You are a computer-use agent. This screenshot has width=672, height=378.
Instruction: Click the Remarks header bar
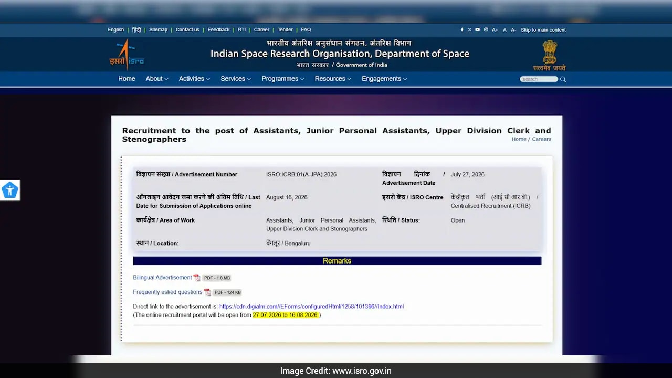337,261
